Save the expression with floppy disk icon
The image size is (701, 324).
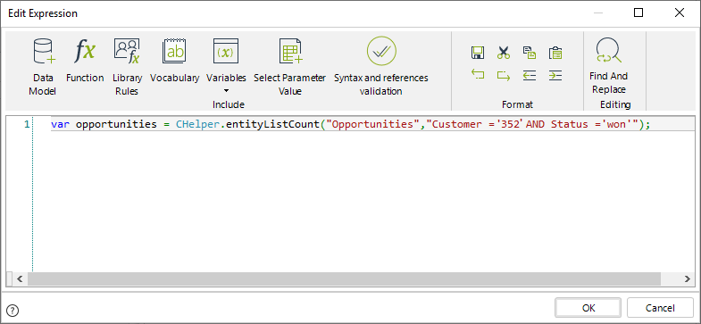pos(478,53)
